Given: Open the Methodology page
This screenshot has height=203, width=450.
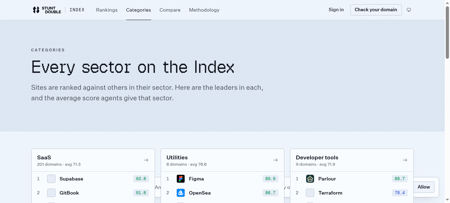Looking at the screenshot, I should [x=204, y=10].
